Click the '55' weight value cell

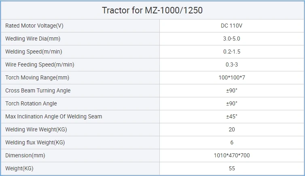point(232,168)
